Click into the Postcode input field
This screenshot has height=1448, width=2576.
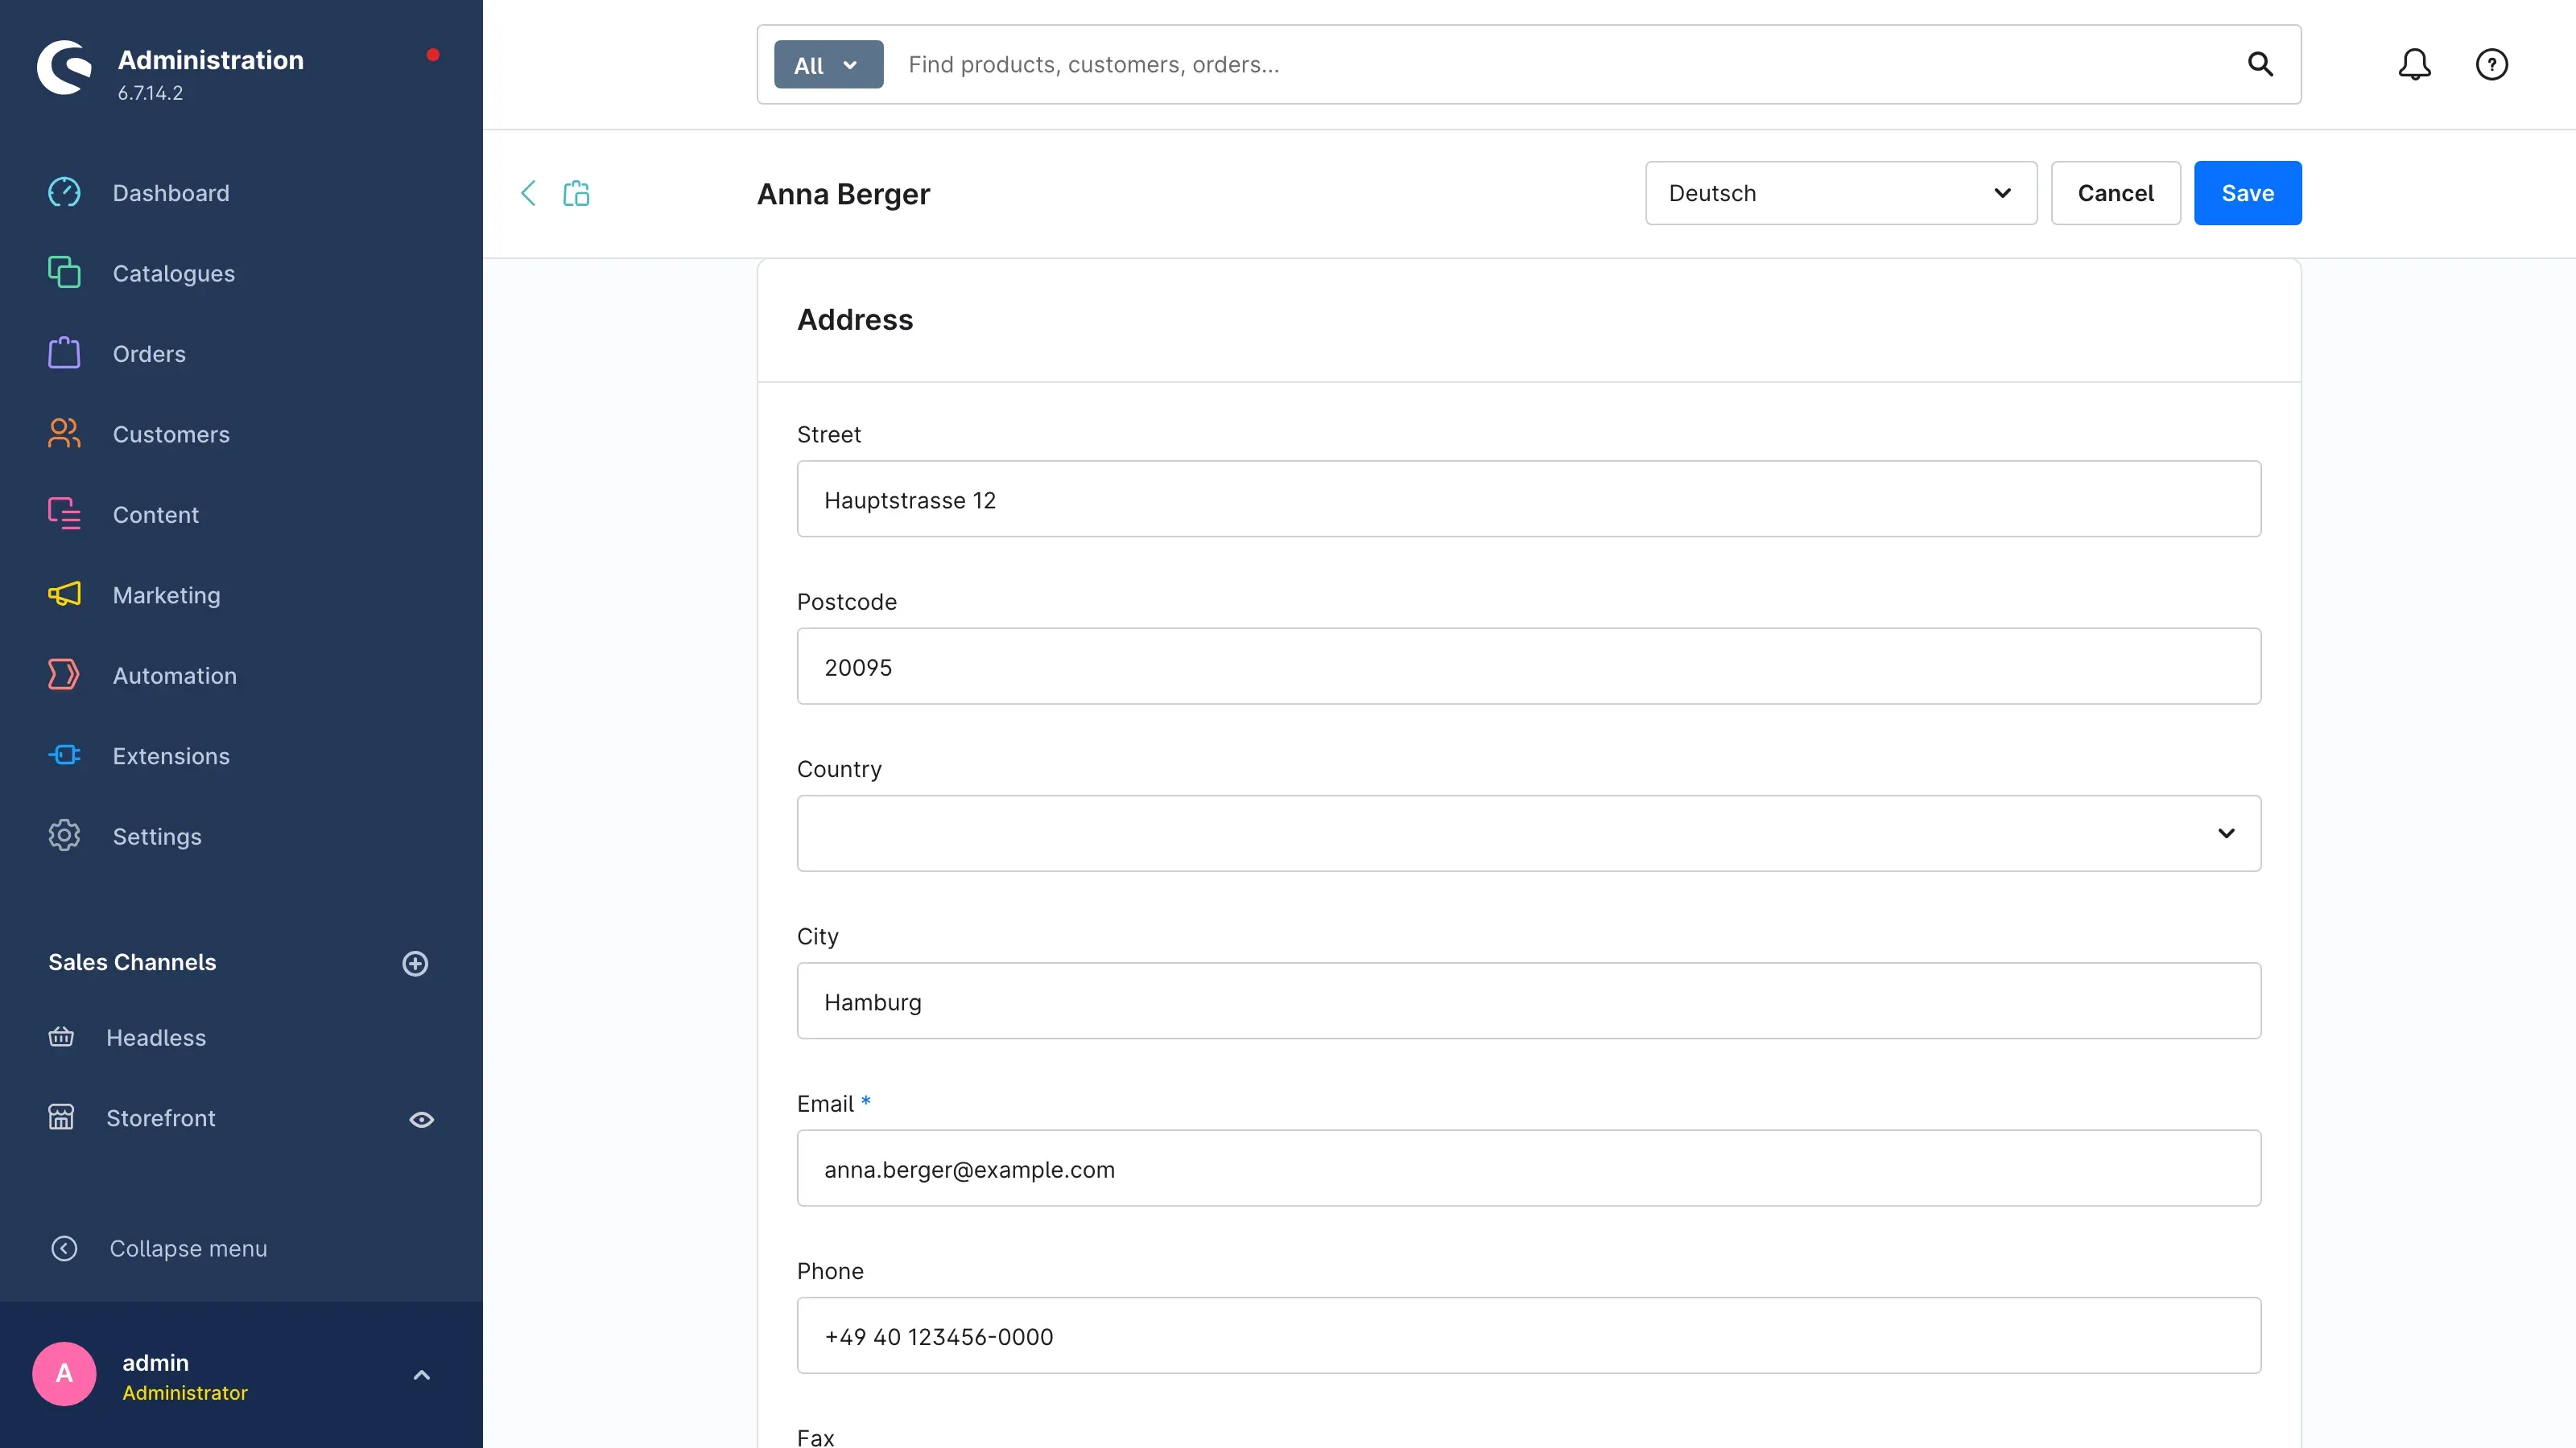tap(1528, 667)
